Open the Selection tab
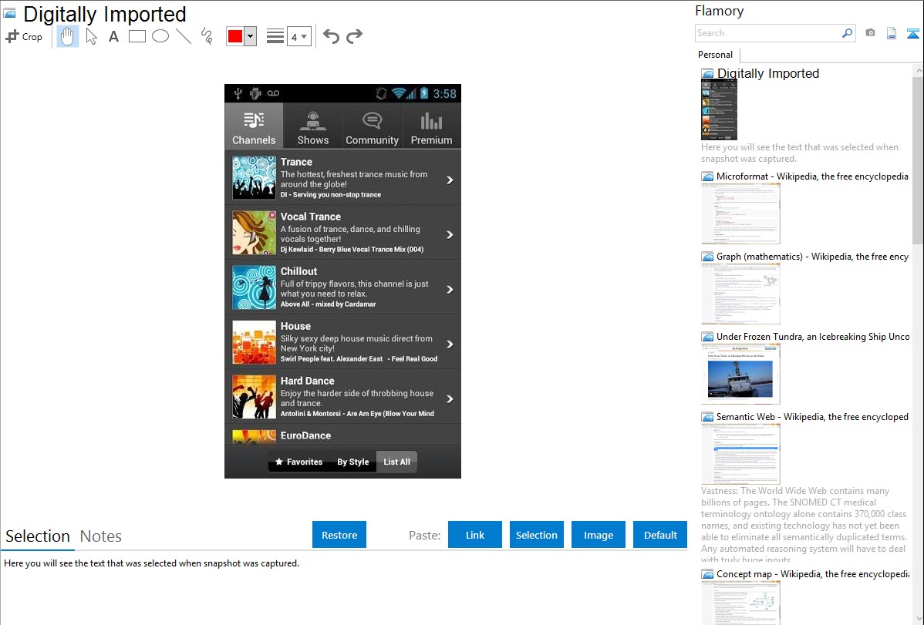924x625 pixels. pyautogui.click(x=38, y=536)
